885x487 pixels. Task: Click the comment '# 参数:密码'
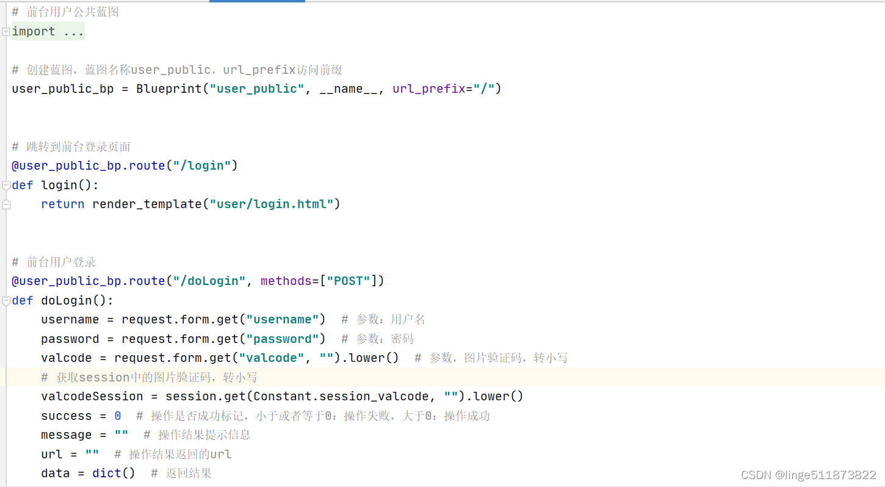(378, 339)
